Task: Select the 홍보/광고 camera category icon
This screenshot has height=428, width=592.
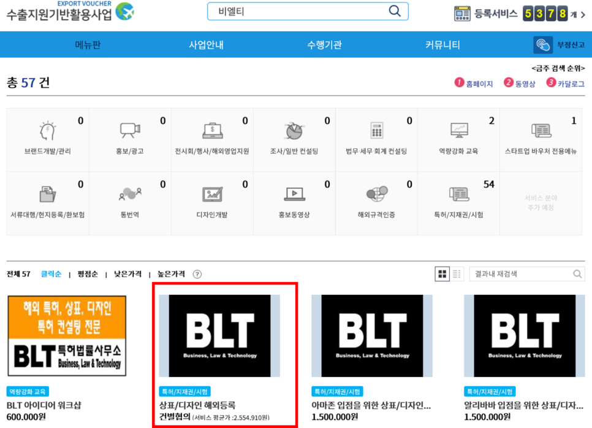Action: coord(130,131)
